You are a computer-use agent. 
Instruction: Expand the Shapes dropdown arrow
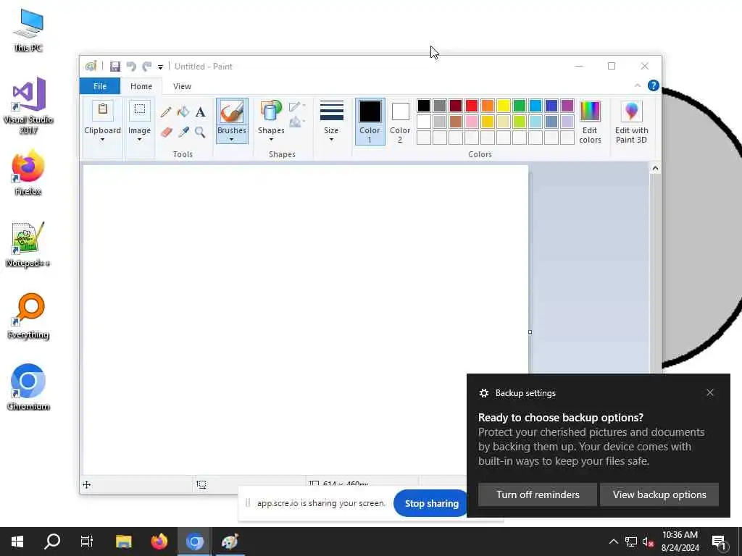pos(271,140)
